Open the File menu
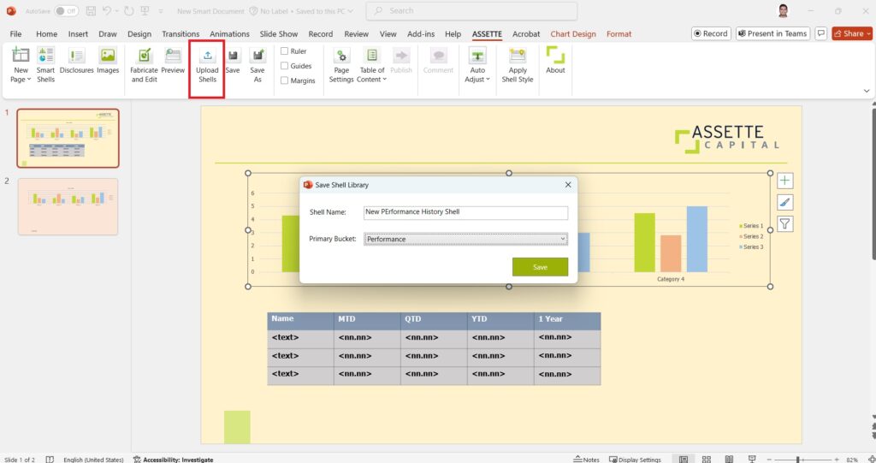 tap(15, 33)
